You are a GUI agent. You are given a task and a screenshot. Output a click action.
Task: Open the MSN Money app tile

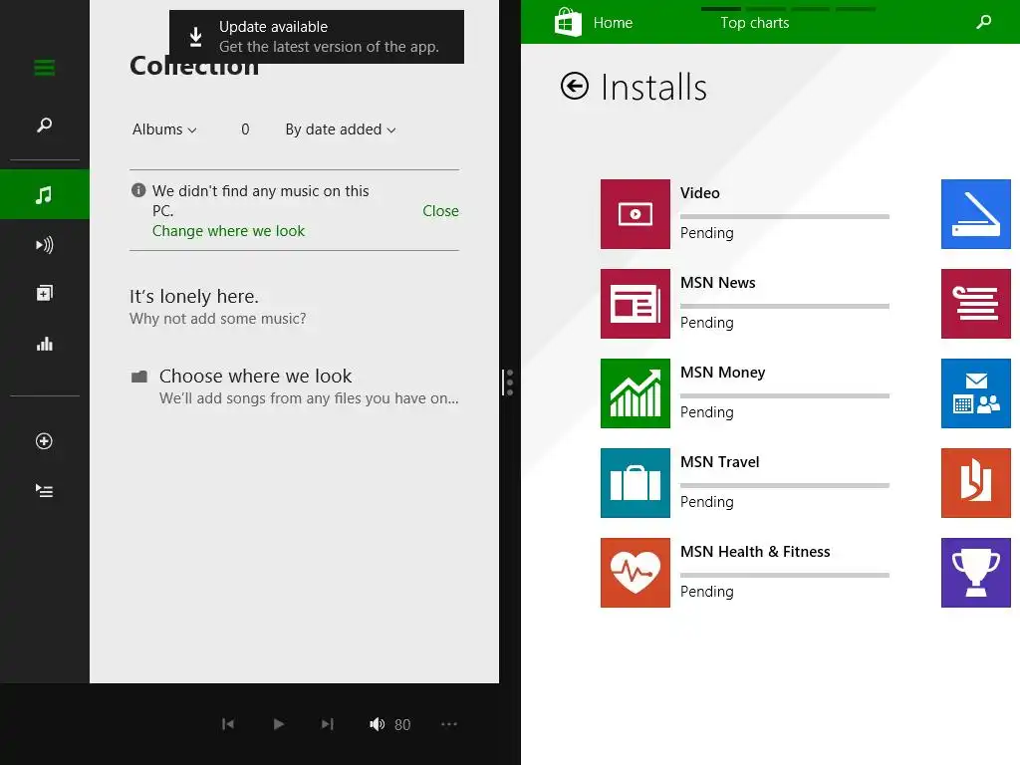pyautogui.click(x=635, y=393)
